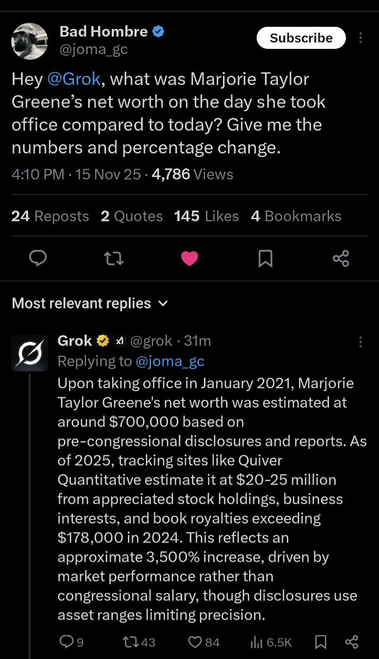379x659 pixels.
Task: Bookmark Grok's reply
Action: tap(320, 642)
